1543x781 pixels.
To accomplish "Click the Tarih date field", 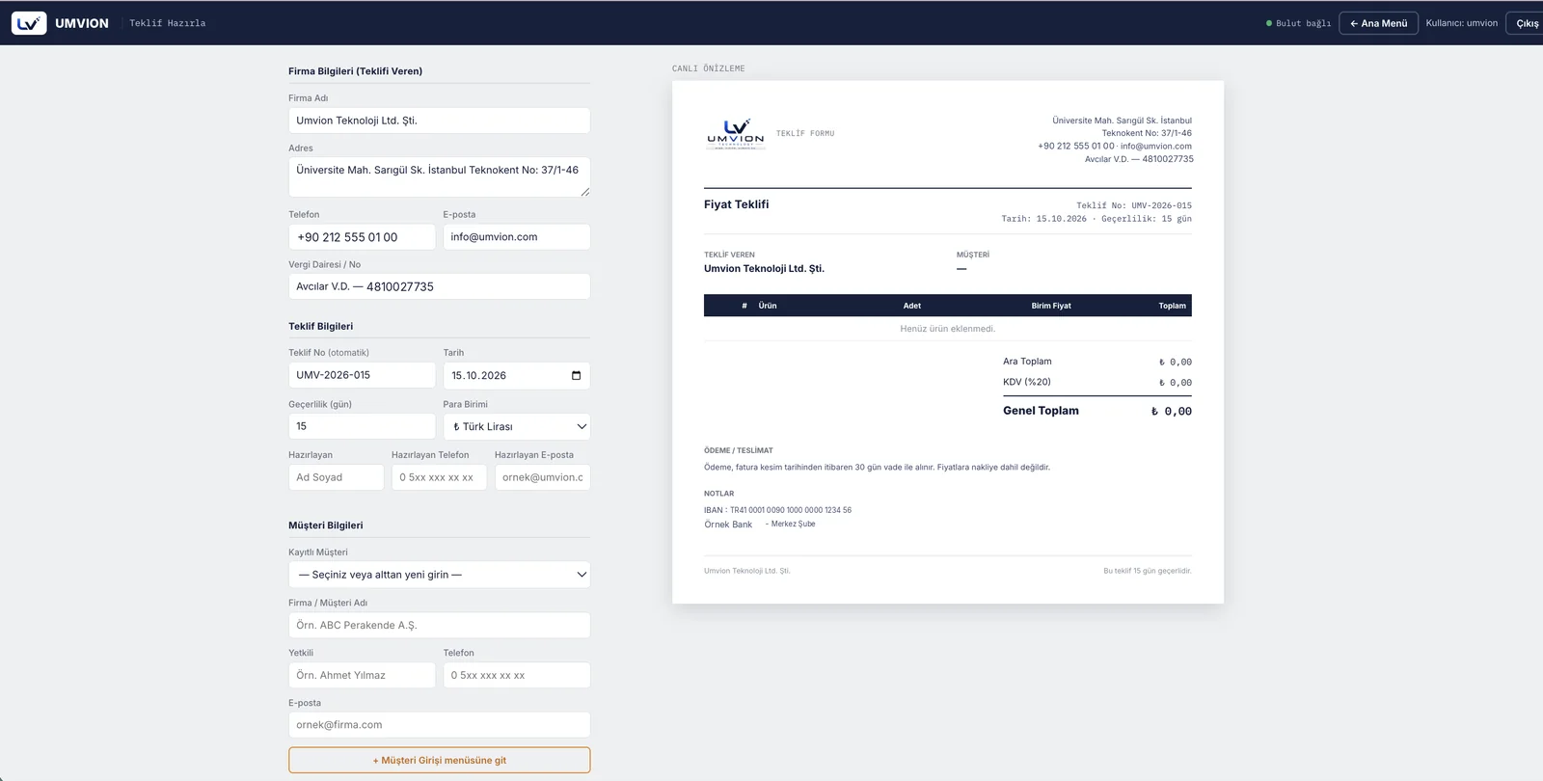I will (x=517, y=376).
